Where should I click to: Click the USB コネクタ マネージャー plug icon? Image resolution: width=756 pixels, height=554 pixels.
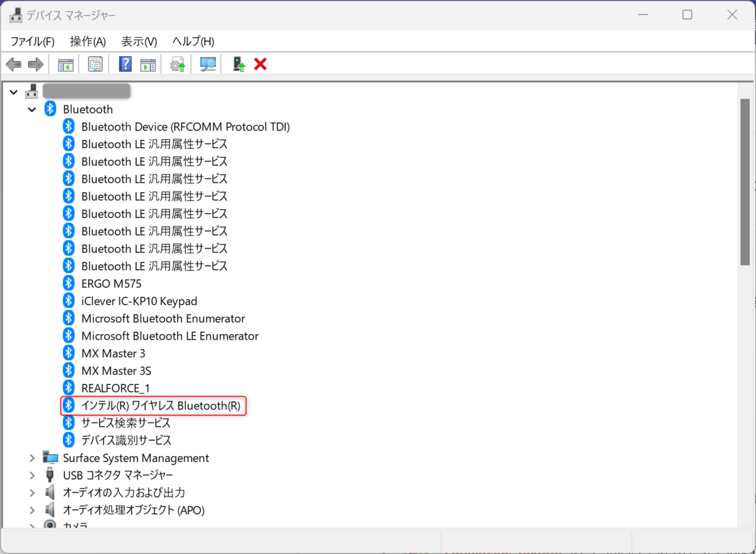(x=50, y=475)
